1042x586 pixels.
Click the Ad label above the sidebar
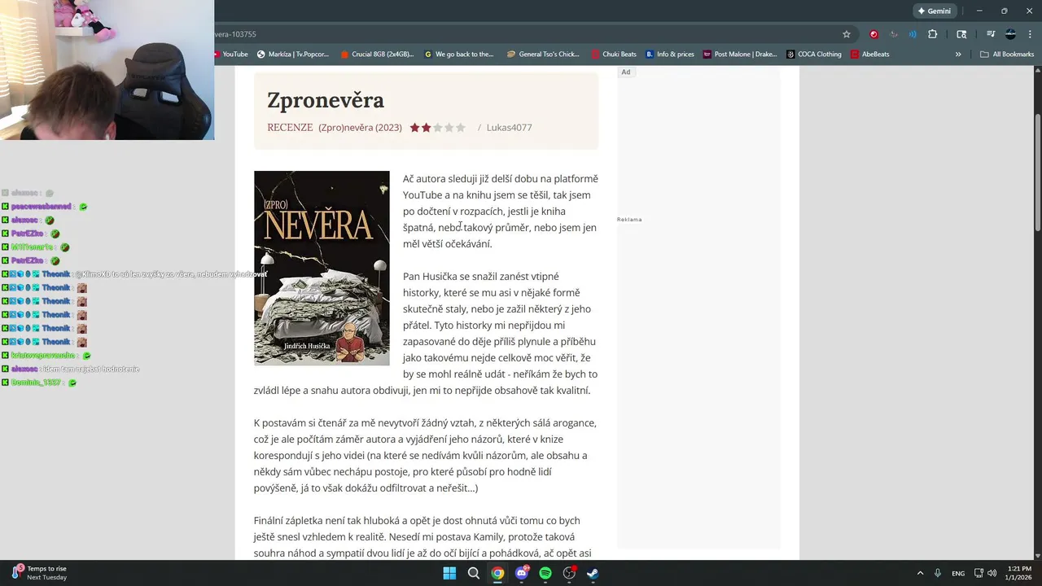click(x=626, y=72)
